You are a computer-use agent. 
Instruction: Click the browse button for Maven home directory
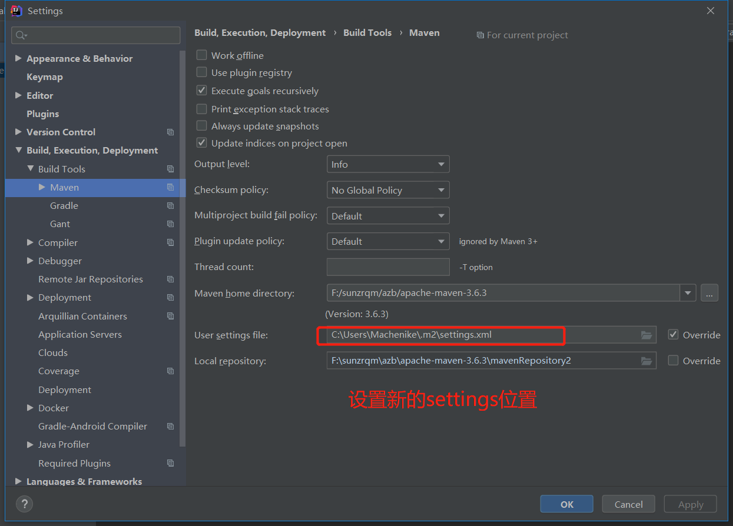point(709,292)
